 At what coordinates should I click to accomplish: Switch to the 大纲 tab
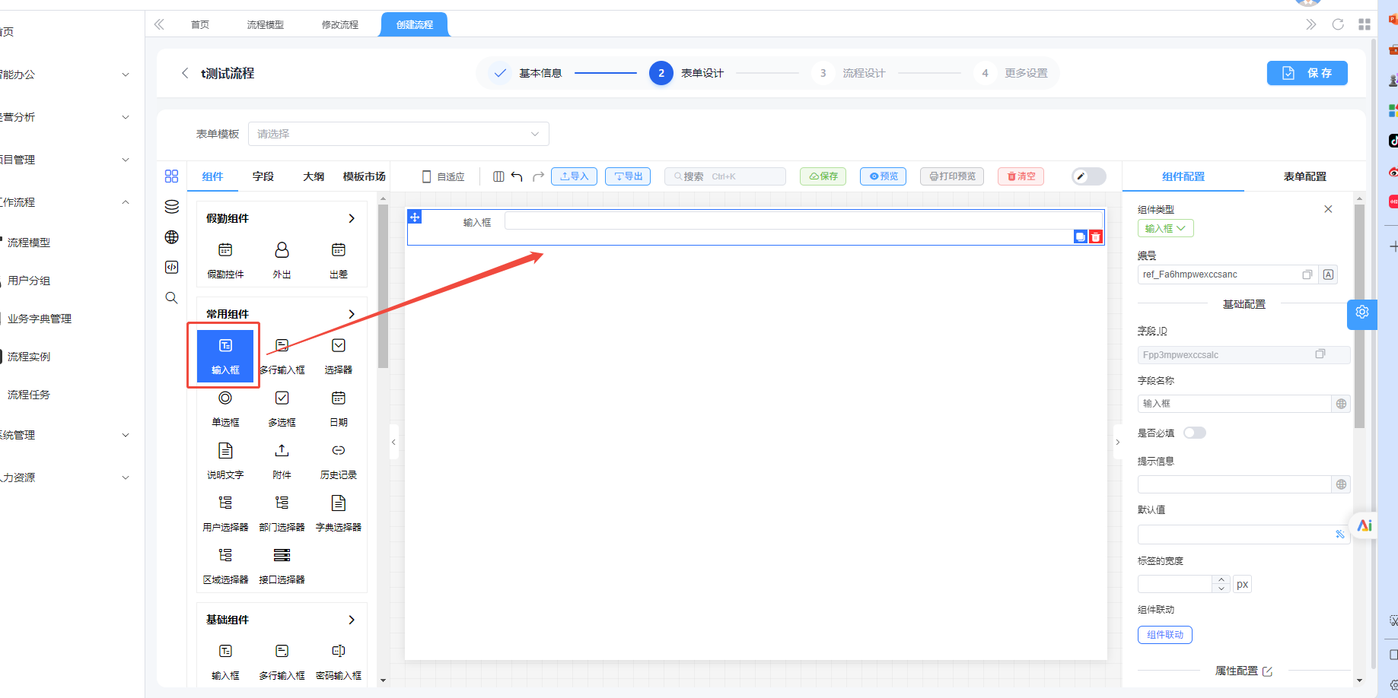tap(314, 176)
